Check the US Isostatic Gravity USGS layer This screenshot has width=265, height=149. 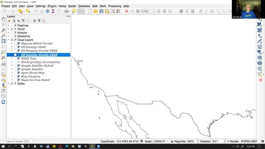pos(15,55)
